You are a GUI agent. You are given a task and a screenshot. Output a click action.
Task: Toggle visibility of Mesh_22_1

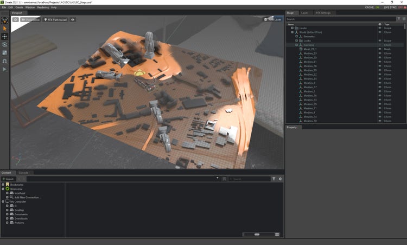coord(379,49)
